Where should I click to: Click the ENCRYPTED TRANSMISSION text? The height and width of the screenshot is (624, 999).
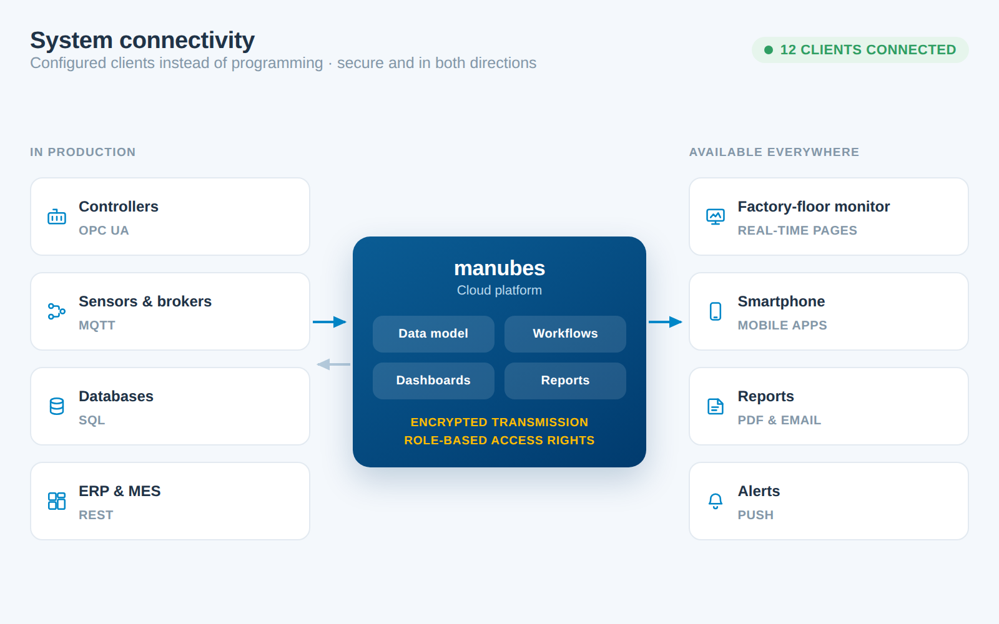pos(499,422)
